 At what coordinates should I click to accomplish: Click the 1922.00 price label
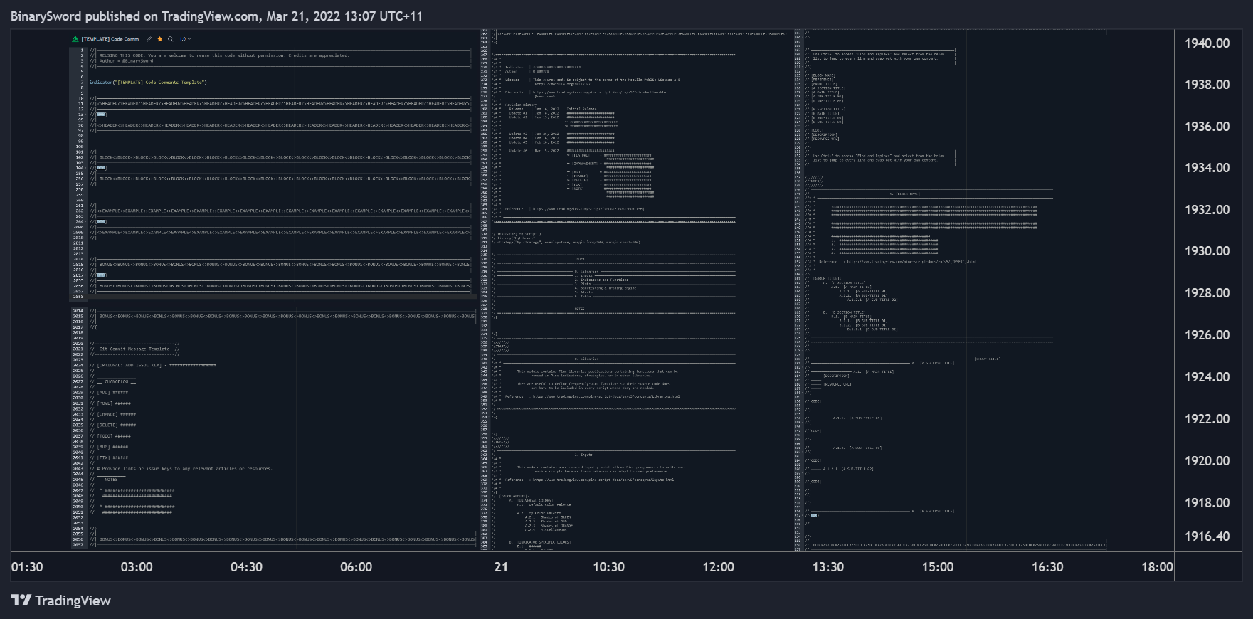(x=1207, y=419)
